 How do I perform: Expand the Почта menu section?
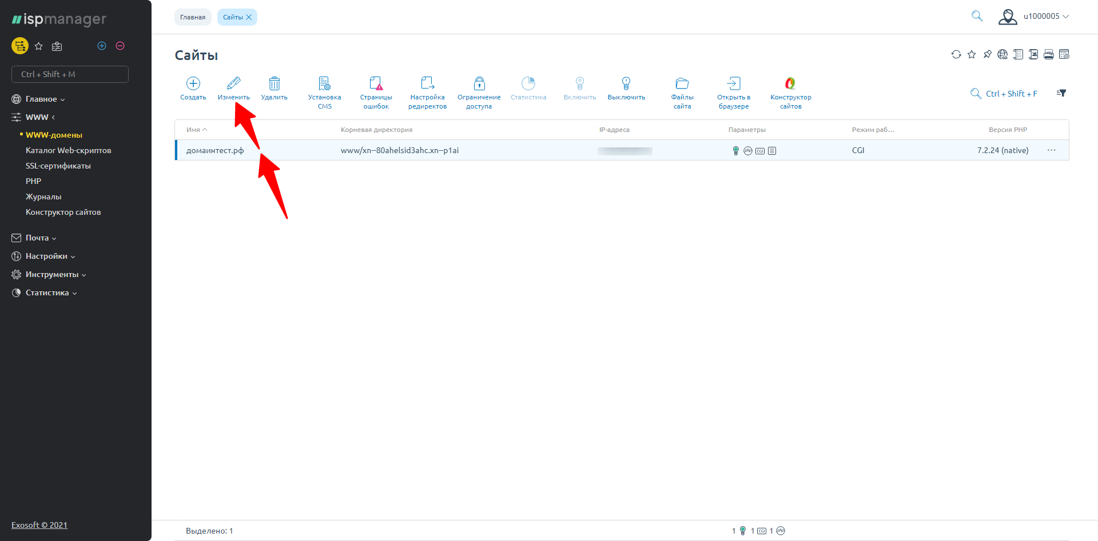pos(37,238)
